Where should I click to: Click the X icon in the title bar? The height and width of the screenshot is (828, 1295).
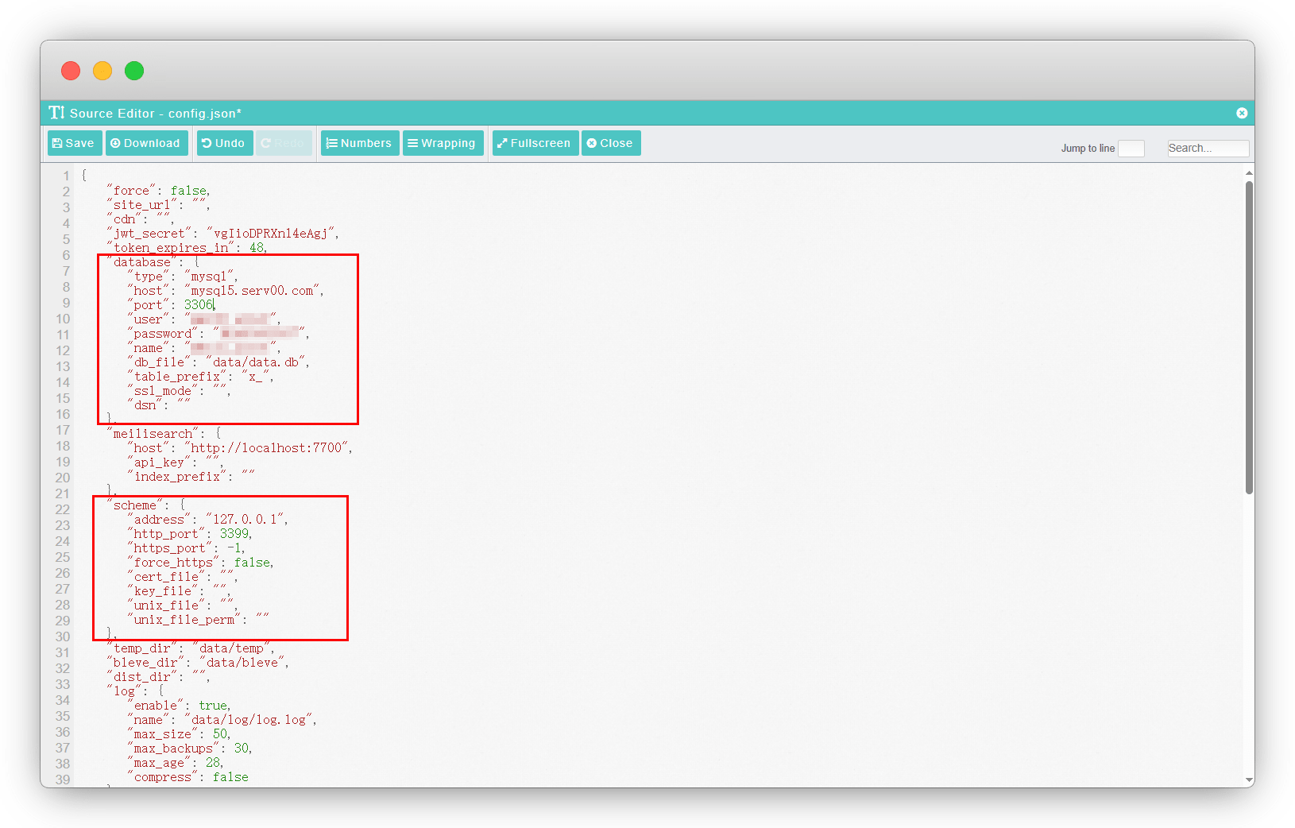tap(1241, 113)
